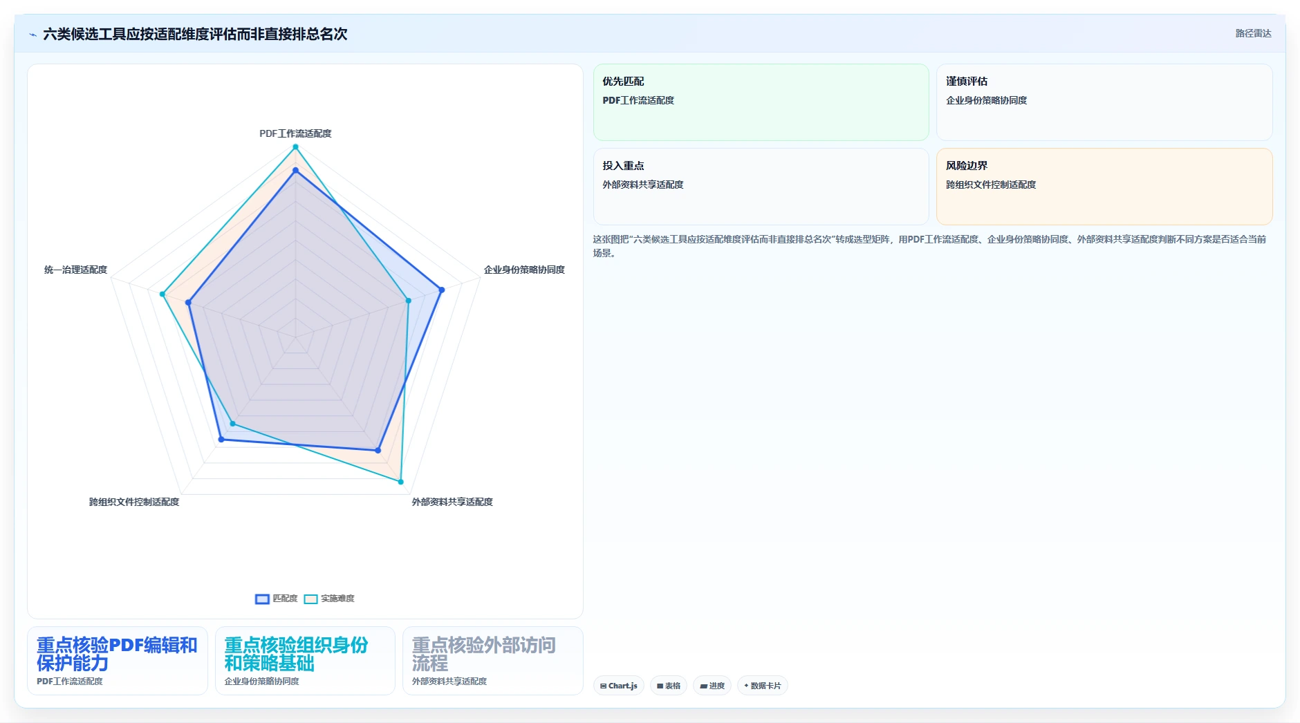Click the 重点核验外部访问流程 summary card
The width and height of the screenshot is (1300, 723).
[493, 661]
